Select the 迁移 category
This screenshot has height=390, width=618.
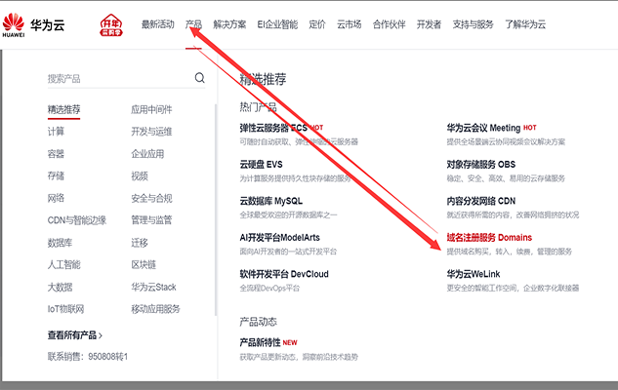(140, 243)
